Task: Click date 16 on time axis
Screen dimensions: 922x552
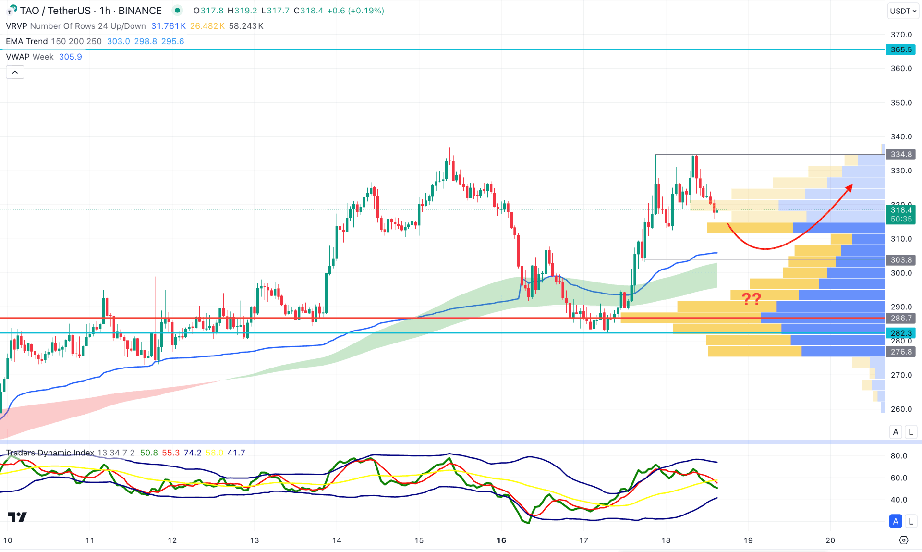Action: [501, 540]
